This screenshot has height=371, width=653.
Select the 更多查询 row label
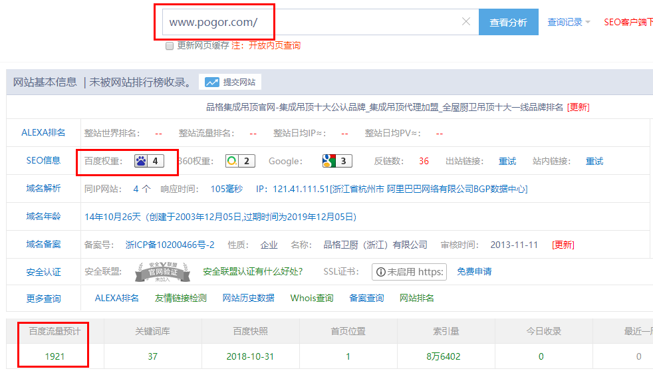[x=43, y=299]
